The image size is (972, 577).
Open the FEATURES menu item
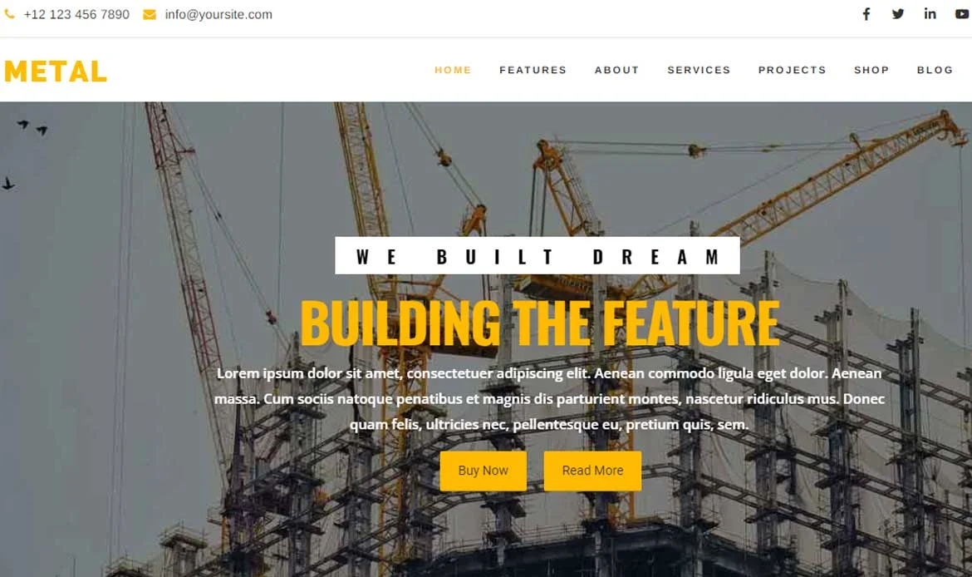[533, 70]
